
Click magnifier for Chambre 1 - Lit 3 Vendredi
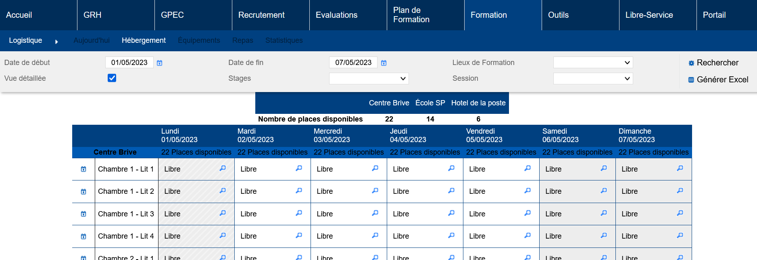(x=528, y=213)
